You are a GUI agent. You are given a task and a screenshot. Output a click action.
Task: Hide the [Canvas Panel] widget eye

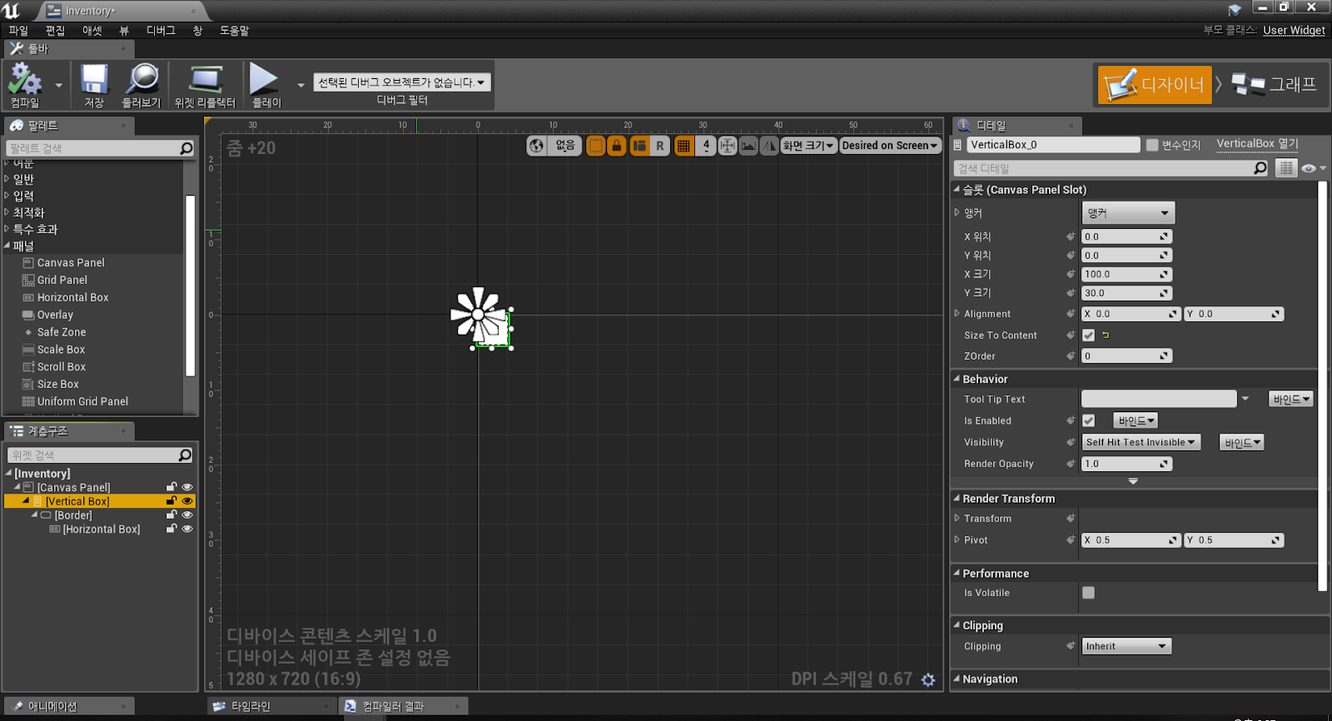(x=187, y=487)
